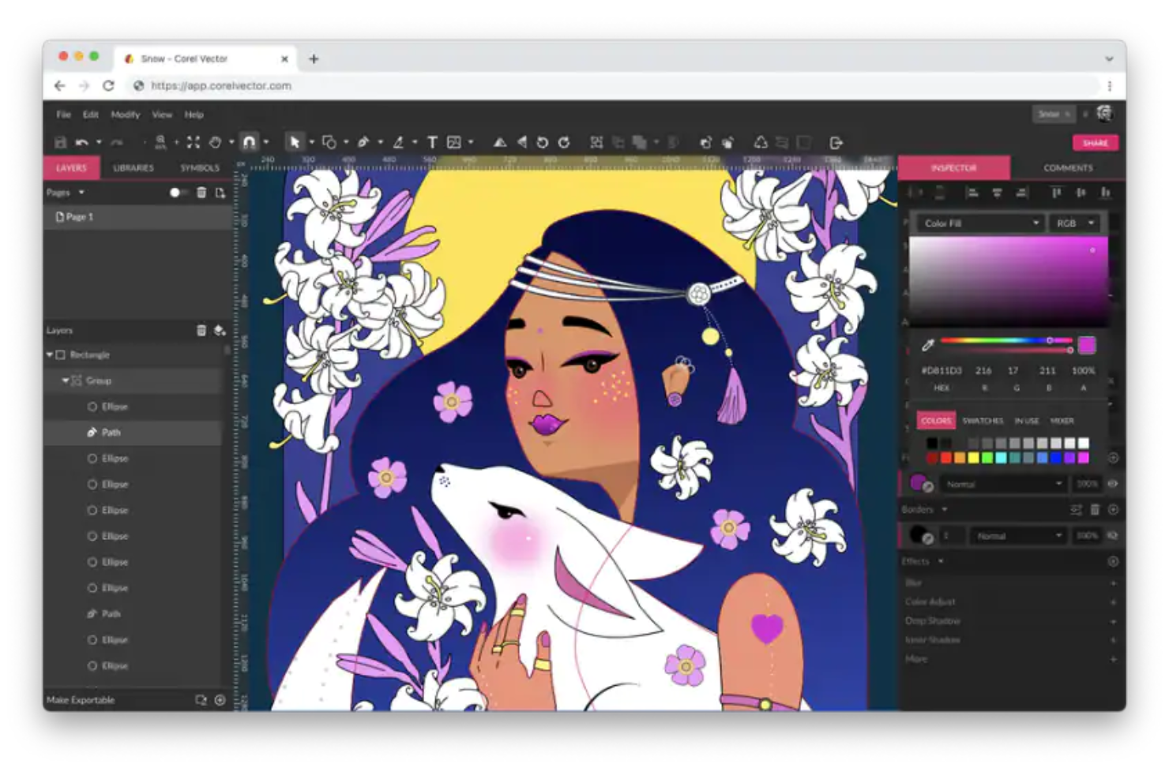Click the rotate clockwise icon
Image resolution: width=1169 pixels, height=779 pixels.
click(564, 143)
